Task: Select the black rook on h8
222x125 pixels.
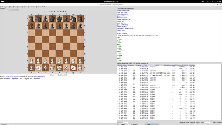Action: 80,19
